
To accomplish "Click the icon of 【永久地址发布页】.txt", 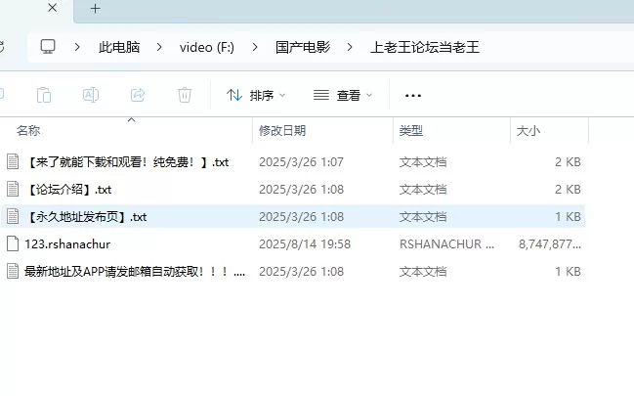I will pos(13,216).
